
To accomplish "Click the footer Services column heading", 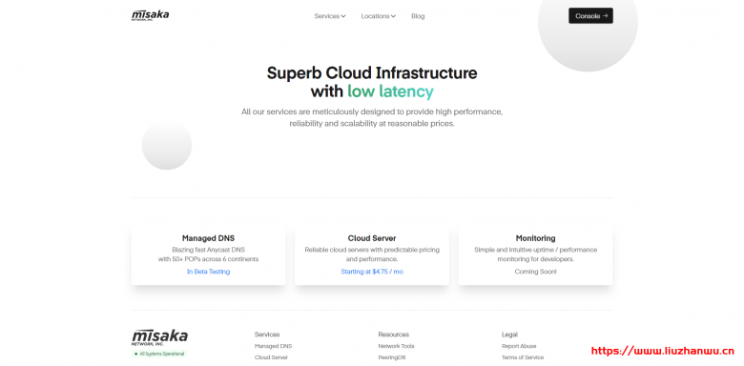I will (267, 335).
